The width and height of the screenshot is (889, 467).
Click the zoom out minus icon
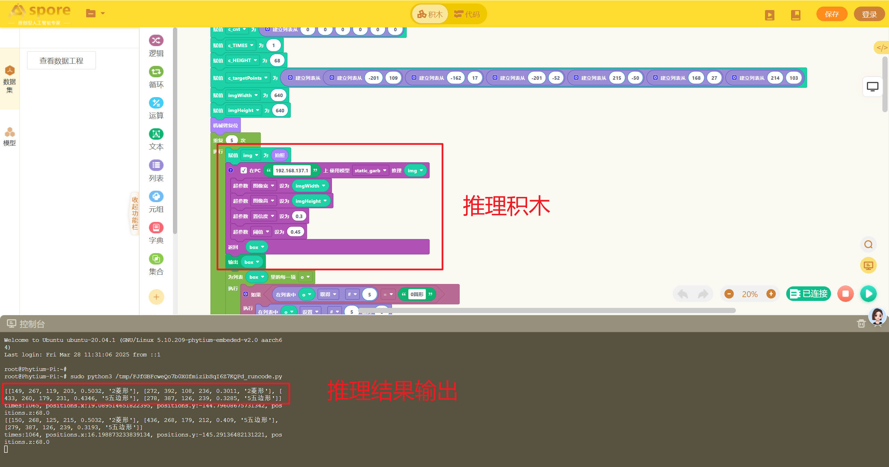pyautogui.click(x=729, y=294)
